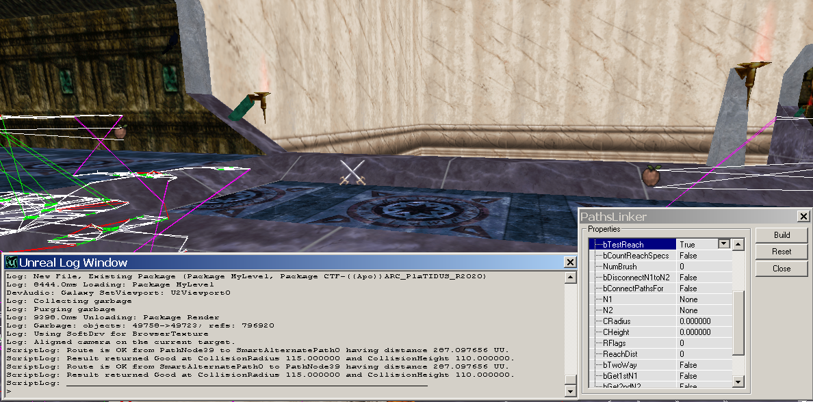The image size is (813, 402).
Task: Close the Unreal Log Window
Action: point(570,262)
